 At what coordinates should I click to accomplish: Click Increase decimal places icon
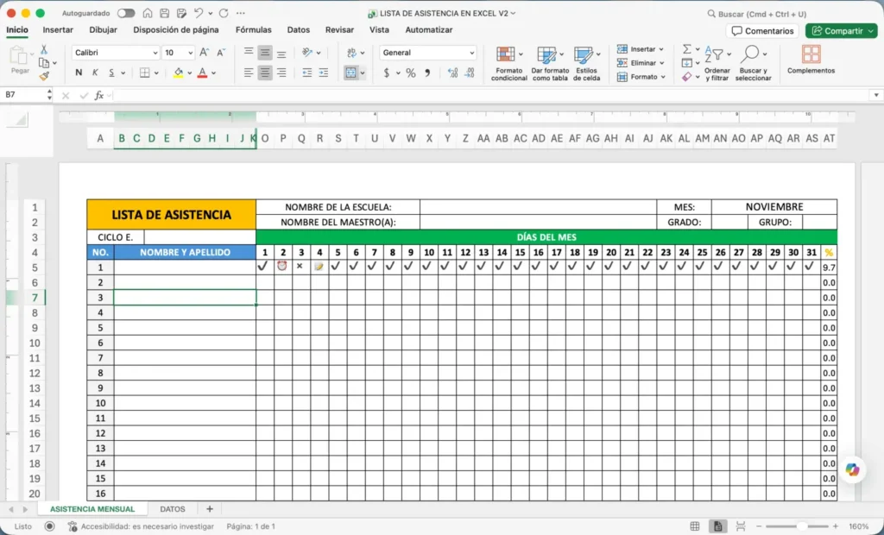tap(452, 72)
